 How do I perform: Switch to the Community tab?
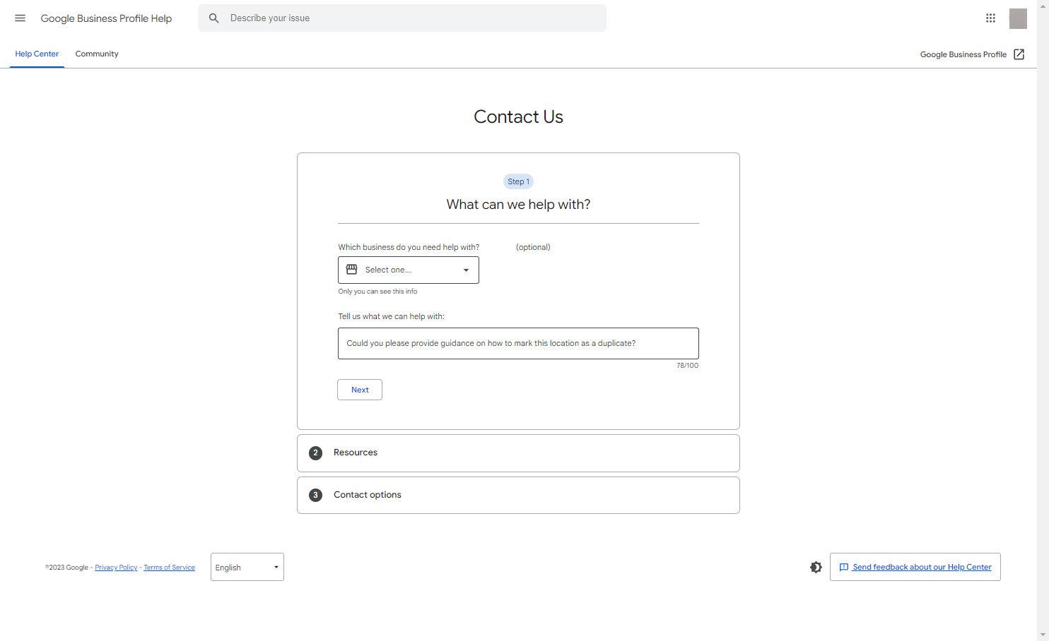coord(97,54)
